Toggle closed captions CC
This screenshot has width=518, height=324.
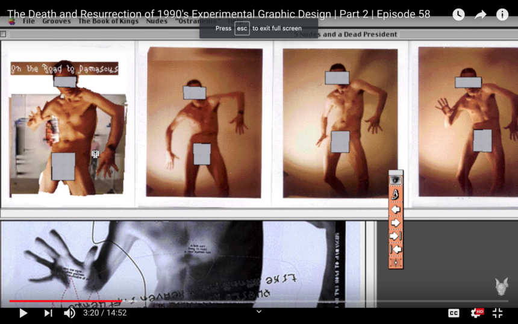pos(454,313)
